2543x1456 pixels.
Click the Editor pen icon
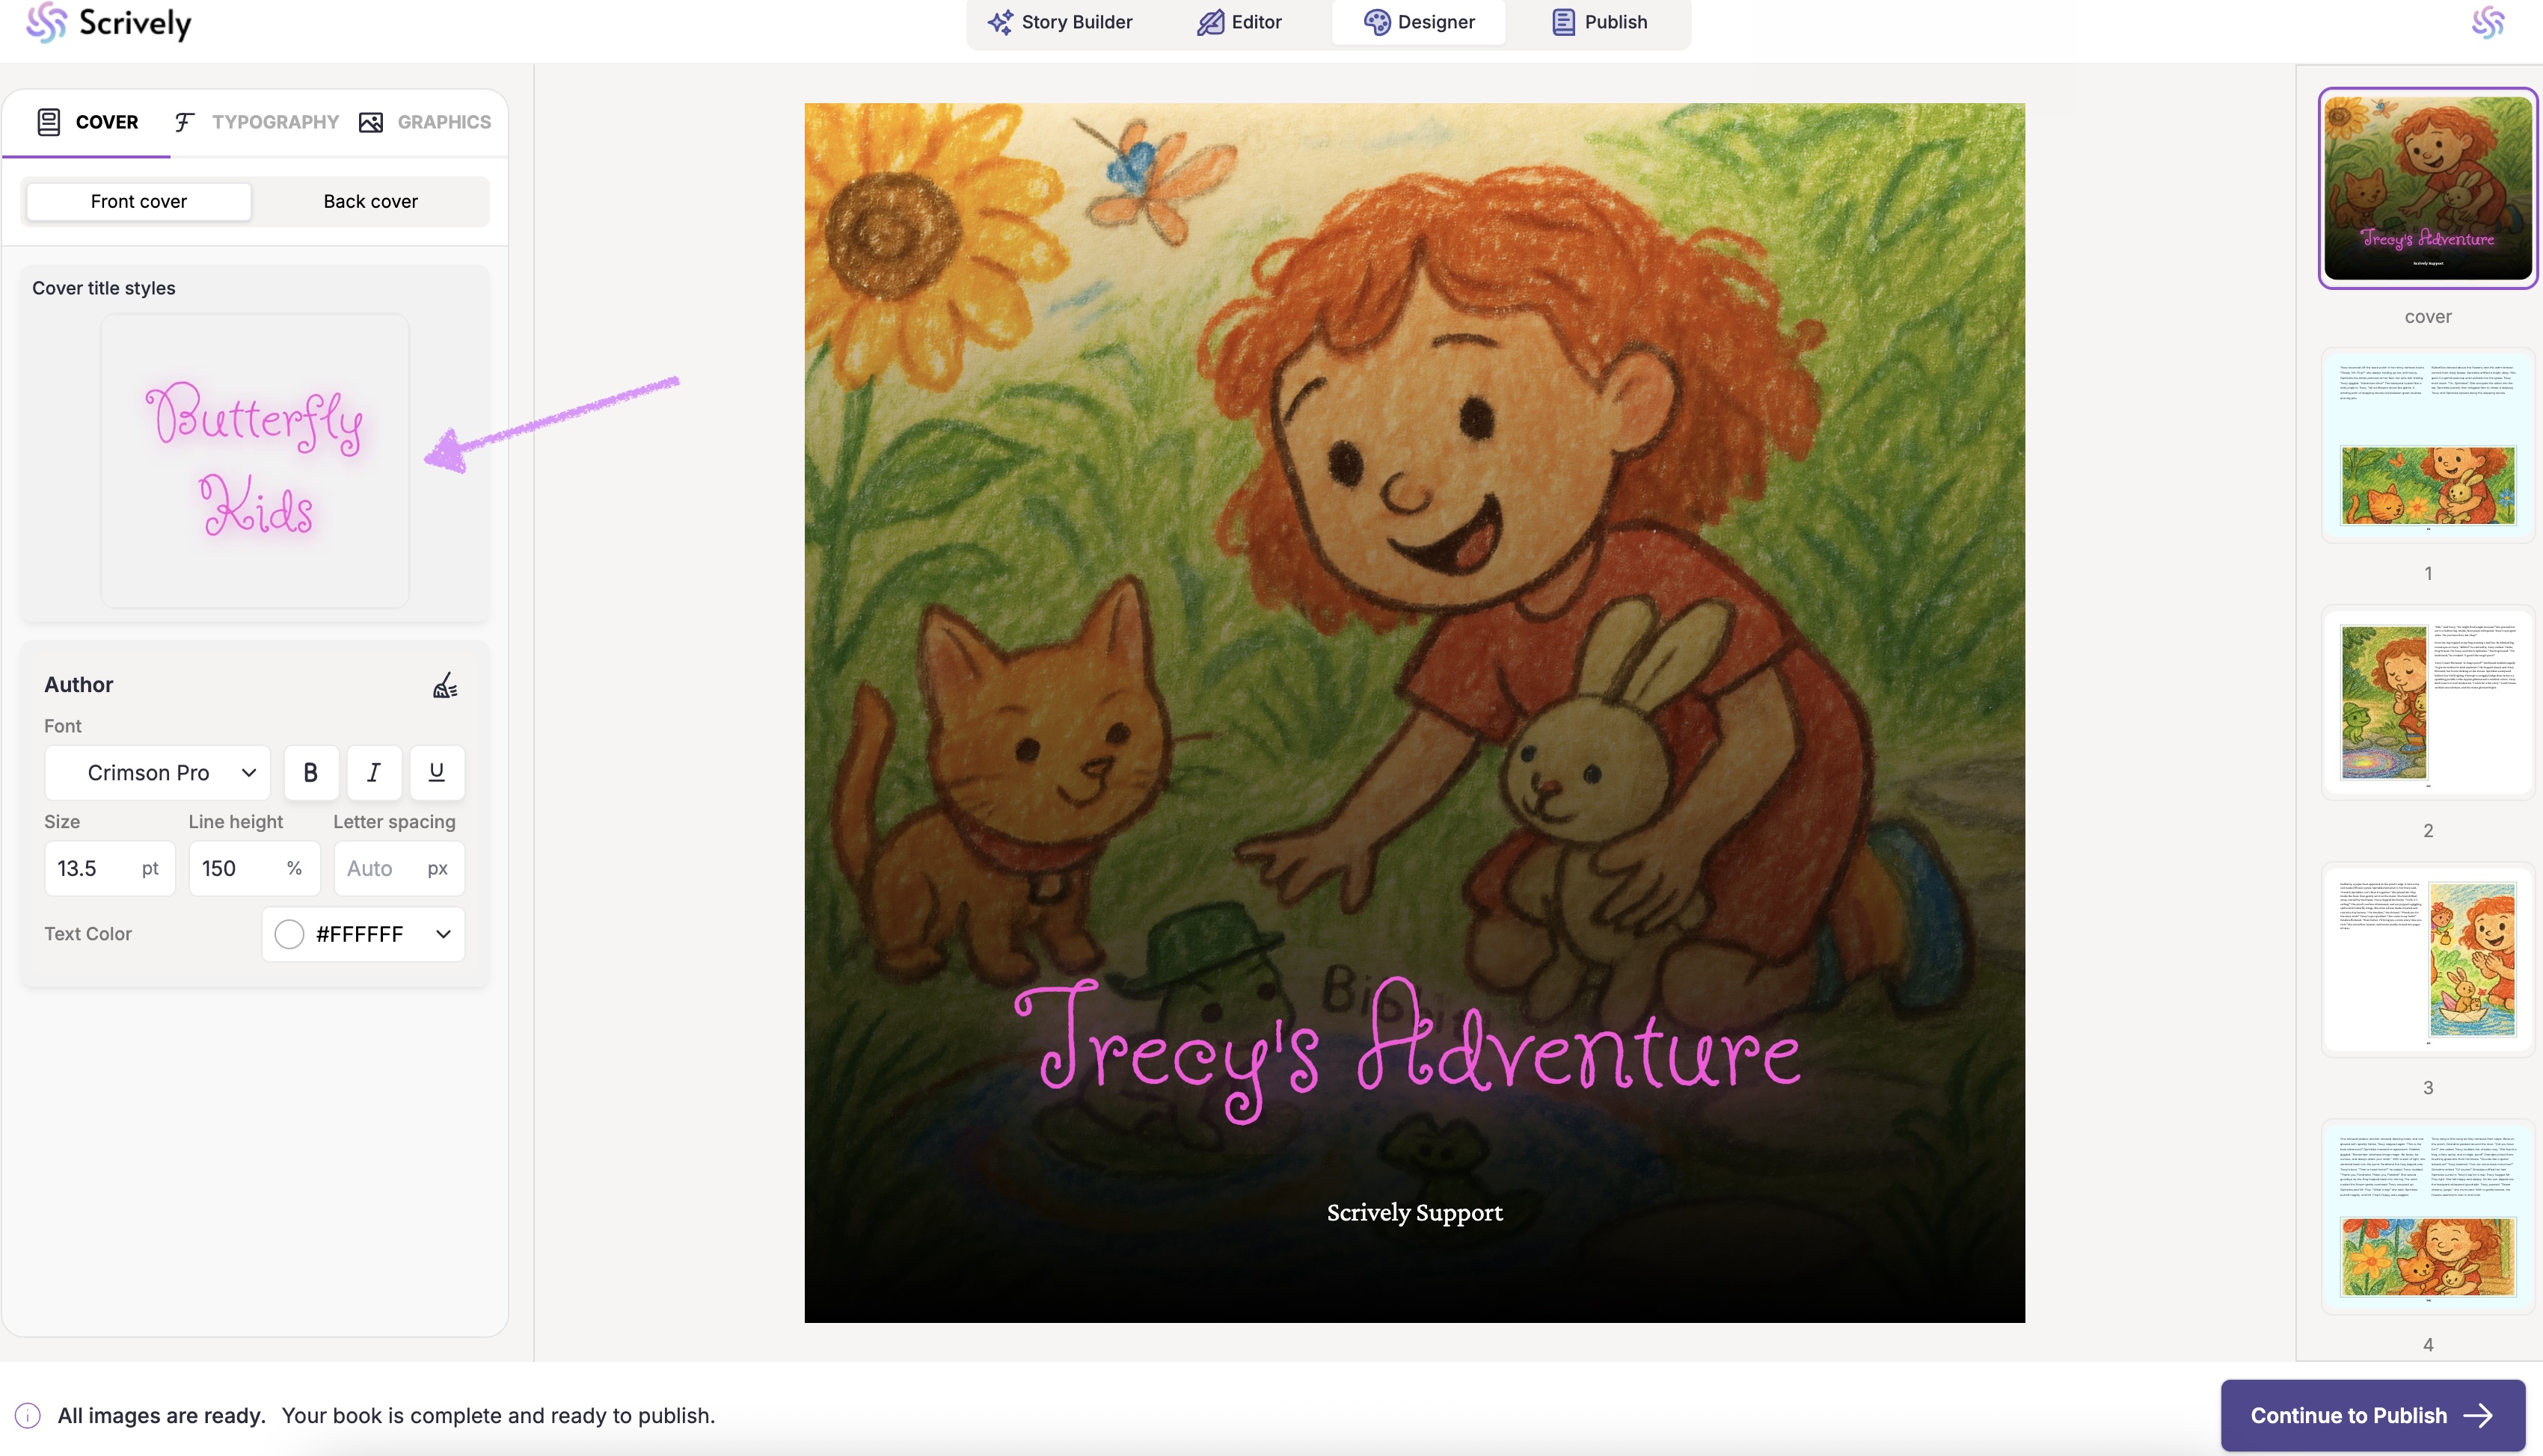pyautogui.click(x=1210, y=22)
